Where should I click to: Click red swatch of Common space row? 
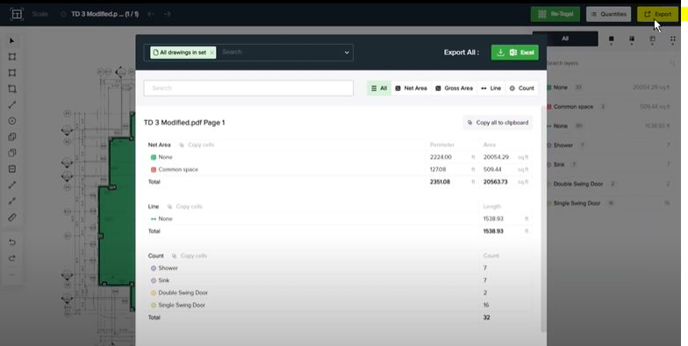[x=154, y=170]
